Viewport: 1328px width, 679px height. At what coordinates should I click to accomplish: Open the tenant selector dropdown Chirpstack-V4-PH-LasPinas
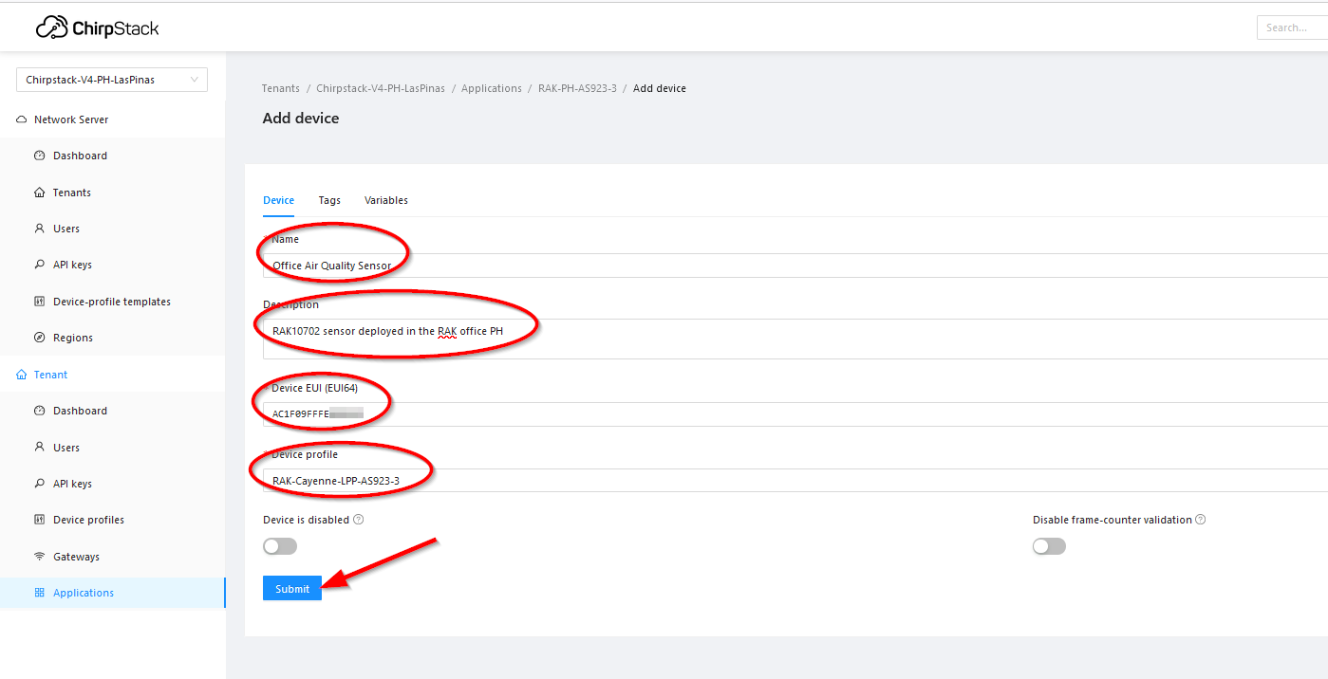112,80
